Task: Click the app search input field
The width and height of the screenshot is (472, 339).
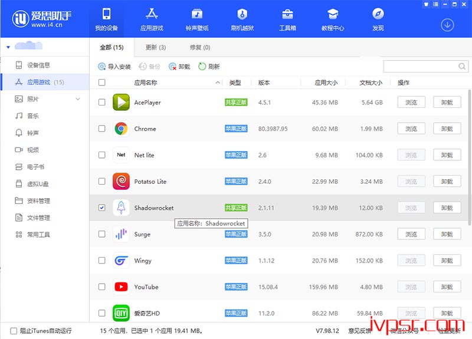Action: (x=425, y=67)
